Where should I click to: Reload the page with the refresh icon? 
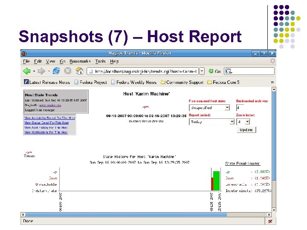point(56,71)
